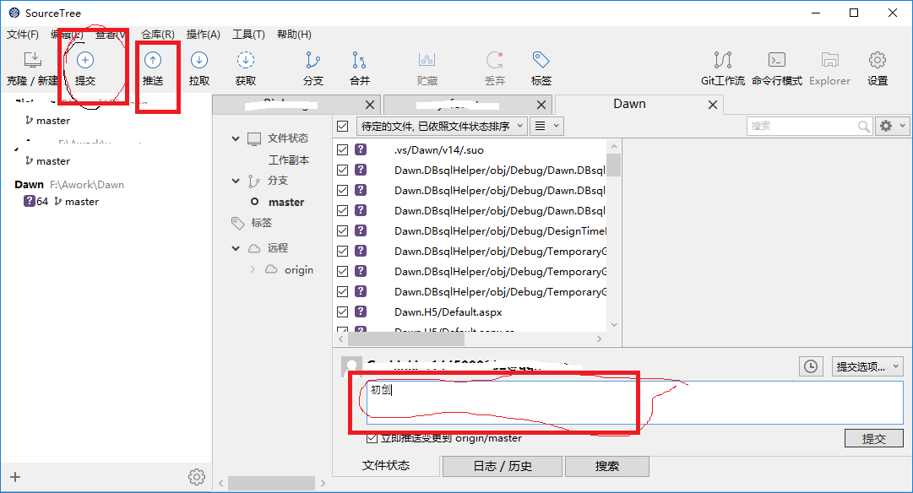
Task: Close the Dawn tab
Action: point(712,105)
